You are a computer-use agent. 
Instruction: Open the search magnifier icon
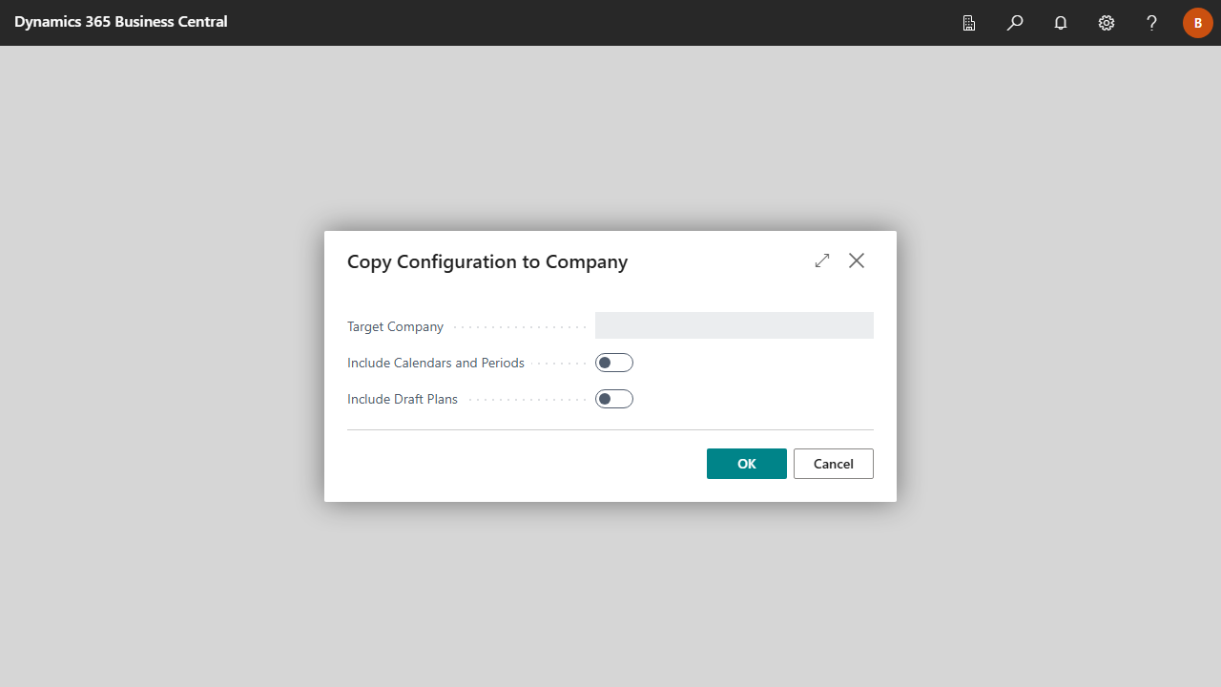1015,23
